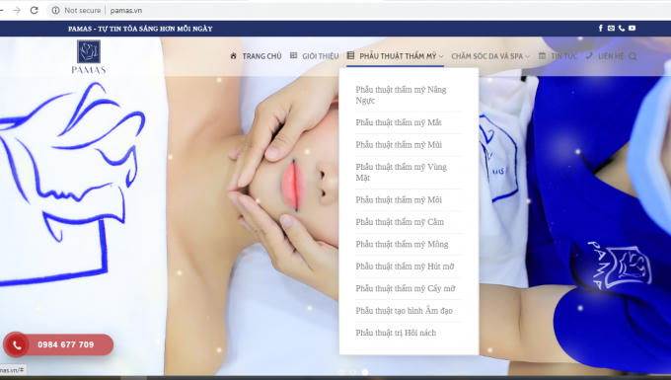Open Giới Thiệu menu item
Image resolution: width=671 pixels, height=380 pixels.
[x=320, y=56]
